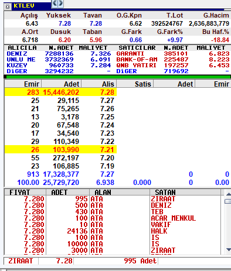
Task: Select buyer UNLU ME row
Action: click(x=59, y=60)
